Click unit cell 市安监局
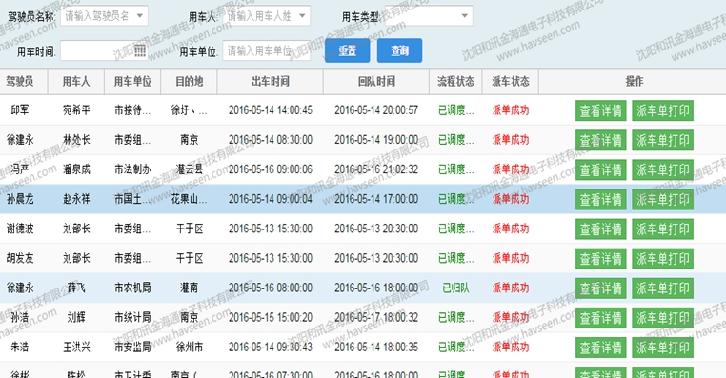The image size is (726, 378). click(132, 347)
